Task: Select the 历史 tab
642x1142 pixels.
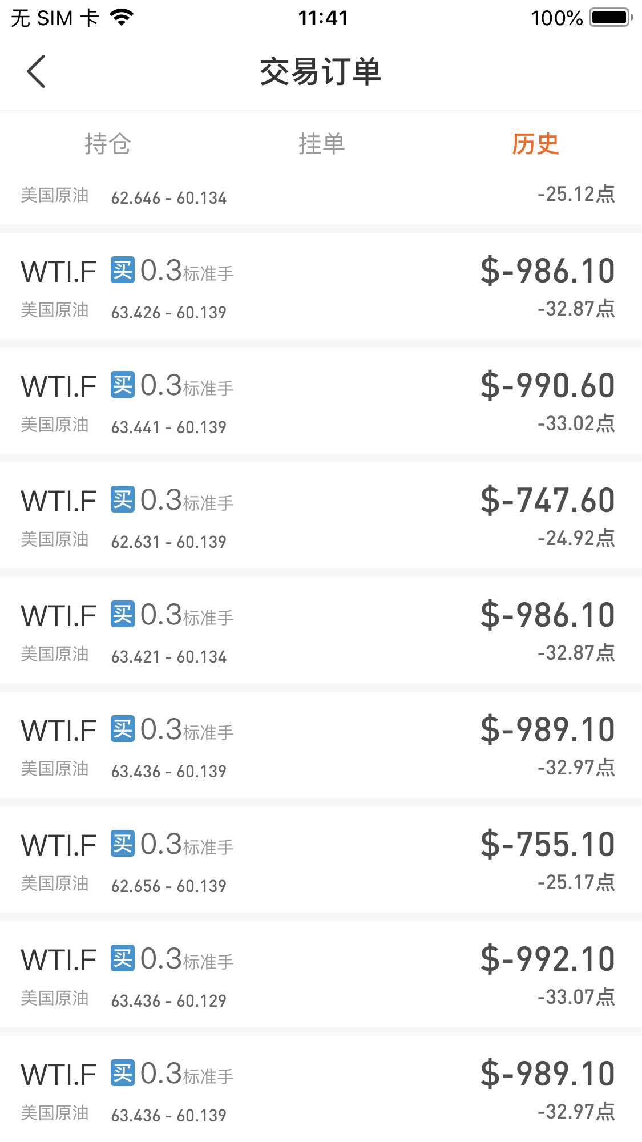Action: click(x=535, y=144)
